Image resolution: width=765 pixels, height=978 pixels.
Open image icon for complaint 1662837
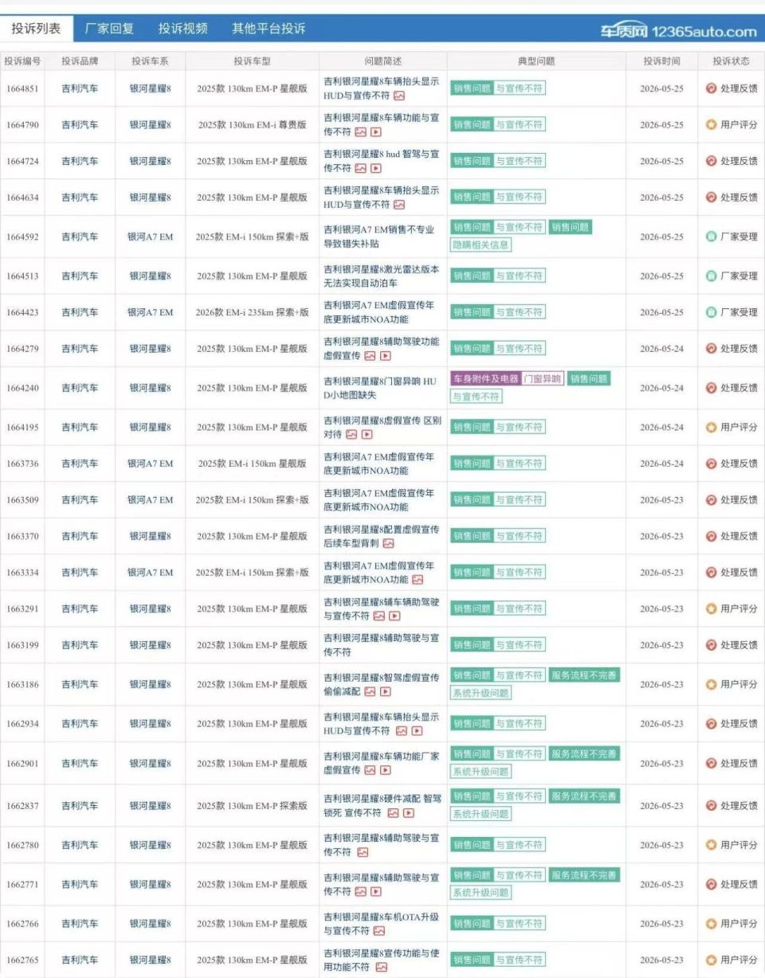click(393, 813)
